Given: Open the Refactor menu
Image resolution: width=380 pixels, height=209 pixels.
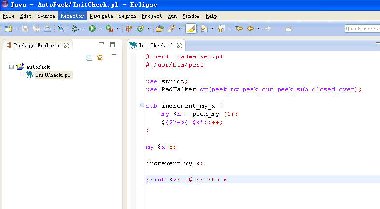Looking at the screenshot, I should pyautogui.click(x=72, y=16).
